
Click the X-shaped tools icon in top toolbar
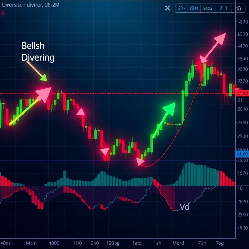pos(168,8)
